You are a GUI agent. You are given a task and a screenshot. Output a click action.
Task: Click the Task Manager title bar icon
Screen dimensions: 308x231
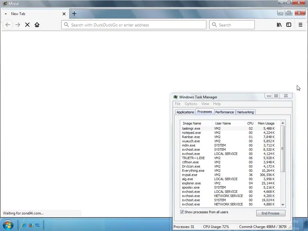176,97
